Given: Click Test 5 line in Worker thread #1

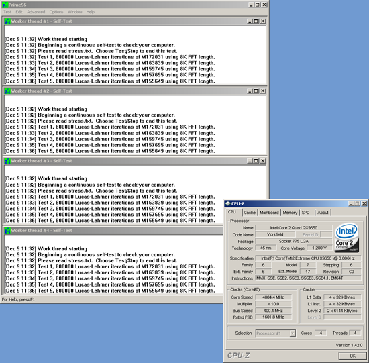Looking at the screenshot, I should (x=109, y=81).
